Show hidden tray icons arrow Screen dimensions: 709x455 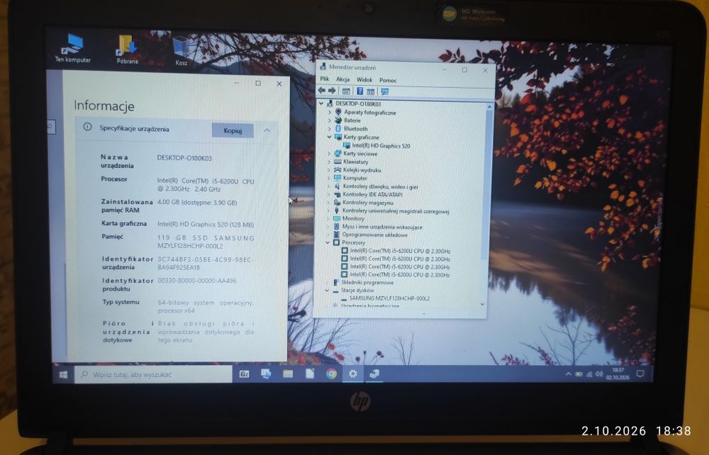click(x=569, y=374)
